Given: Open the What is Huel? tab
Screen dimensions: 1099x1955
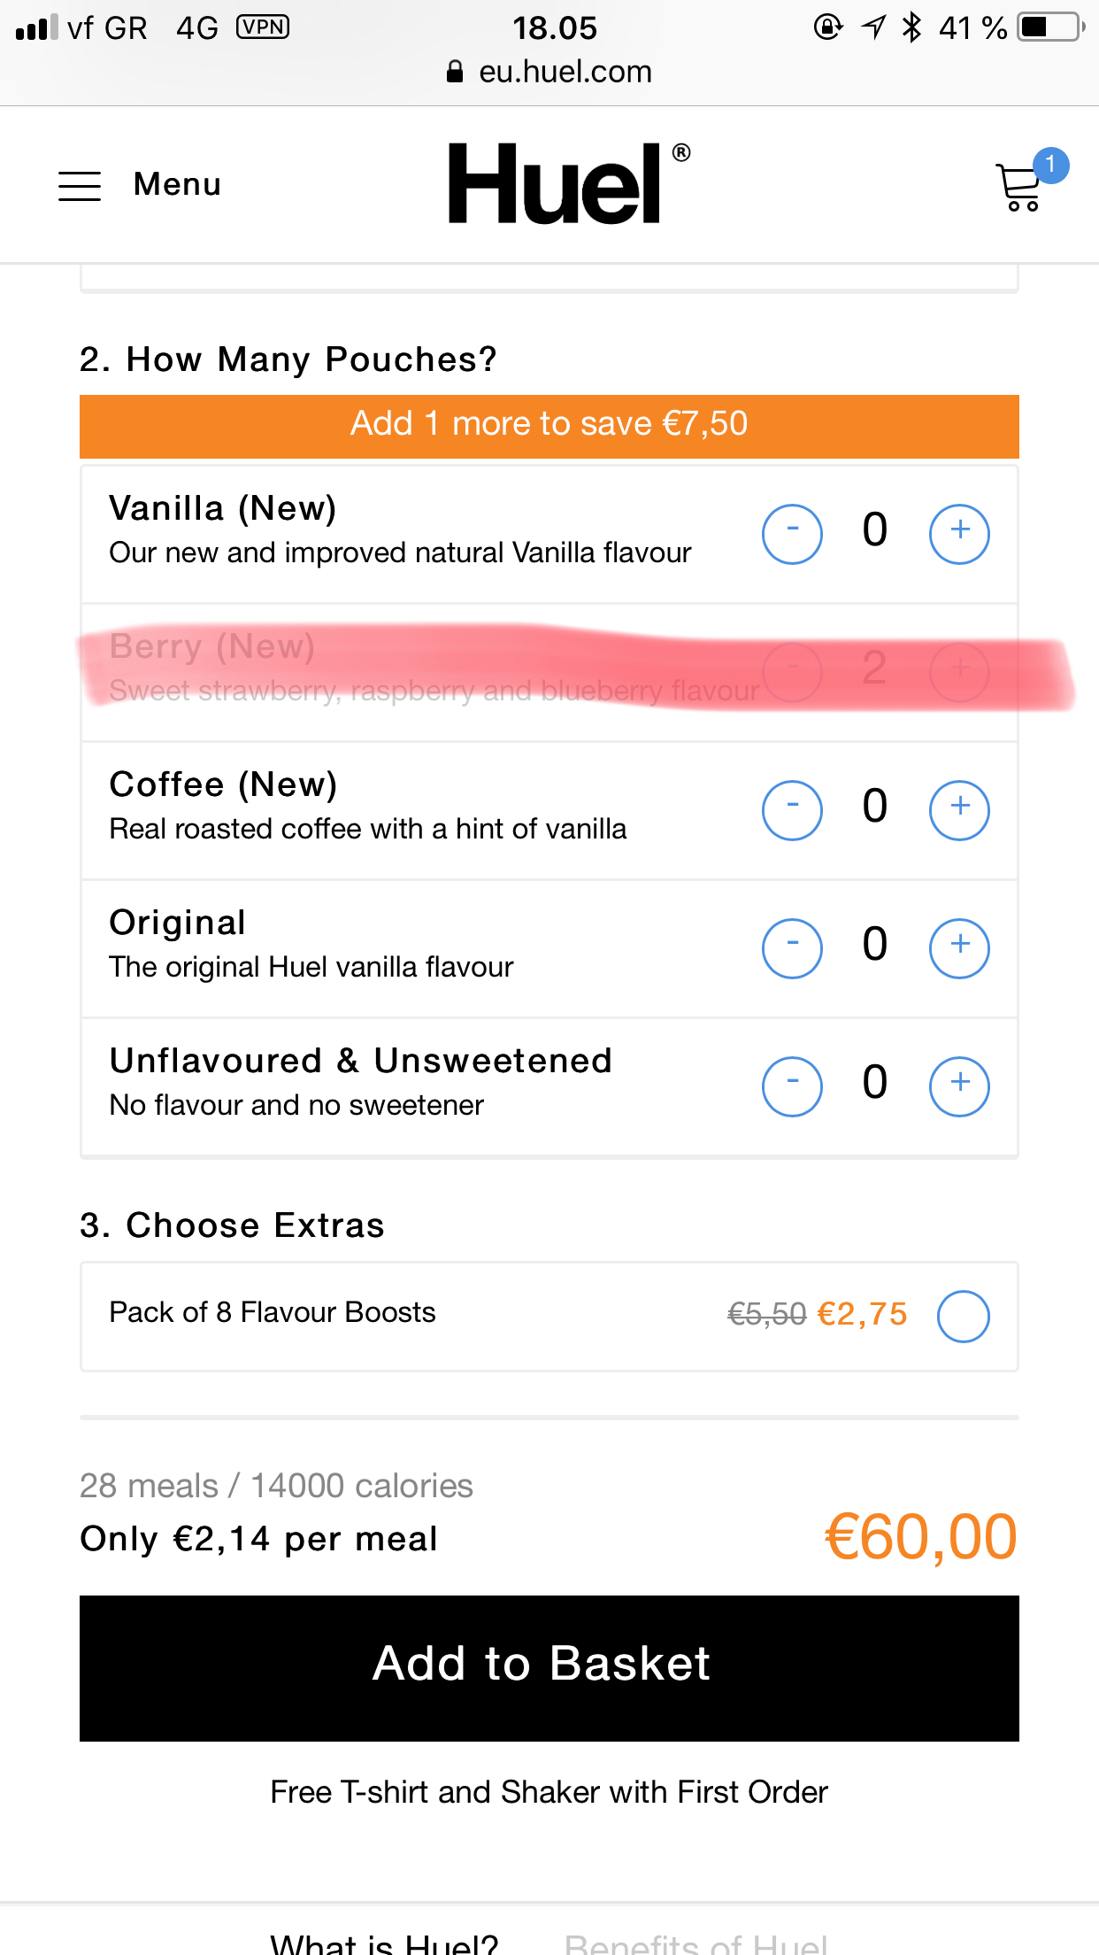Looking at the screenshot, I should [x=384, y=1943].
